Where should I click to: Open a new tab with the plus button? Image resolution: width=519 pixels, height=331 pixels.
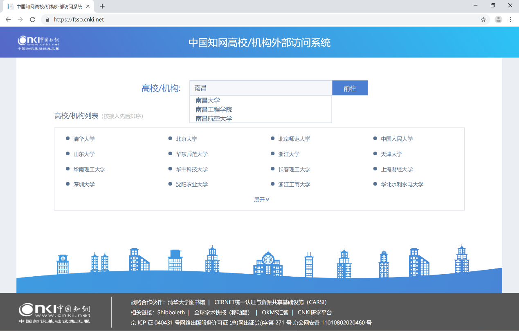click(x=102, y=6)
